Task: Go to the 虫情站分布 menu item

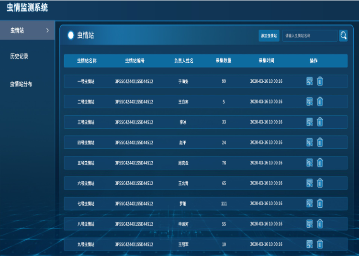Action: click(21, 84)
